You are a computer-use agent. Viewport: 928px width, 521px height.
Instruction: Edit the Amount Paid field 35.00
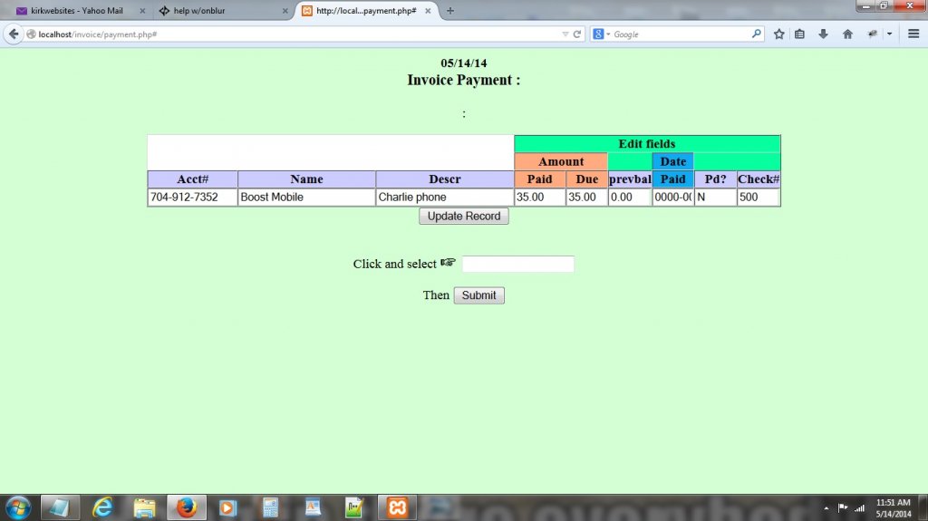(540, 198)
